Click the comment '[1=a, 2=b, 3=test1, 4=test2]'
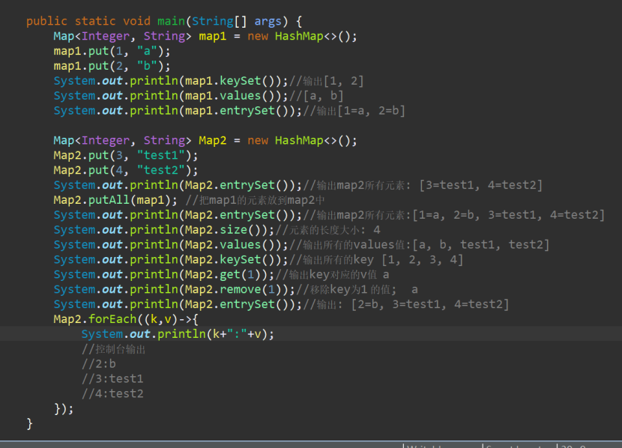 (509, 215)
